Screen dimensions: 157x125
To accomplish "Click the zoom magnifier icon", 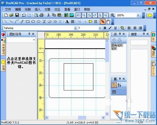I will click(112, 15).
